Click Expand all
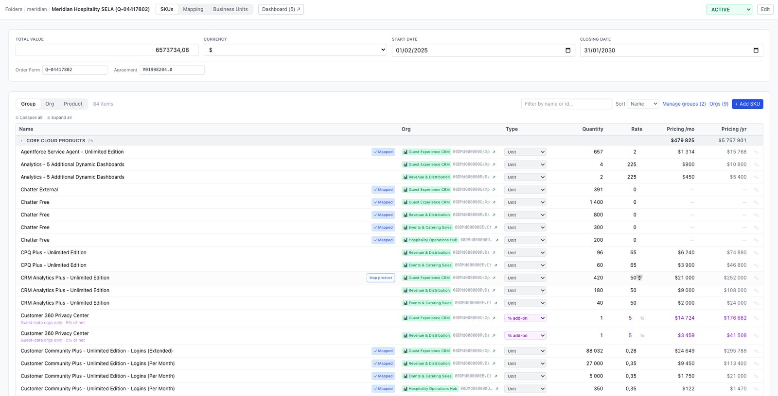Image resolution: width=778 pixels, height=396 pixels. pos(59,118)
